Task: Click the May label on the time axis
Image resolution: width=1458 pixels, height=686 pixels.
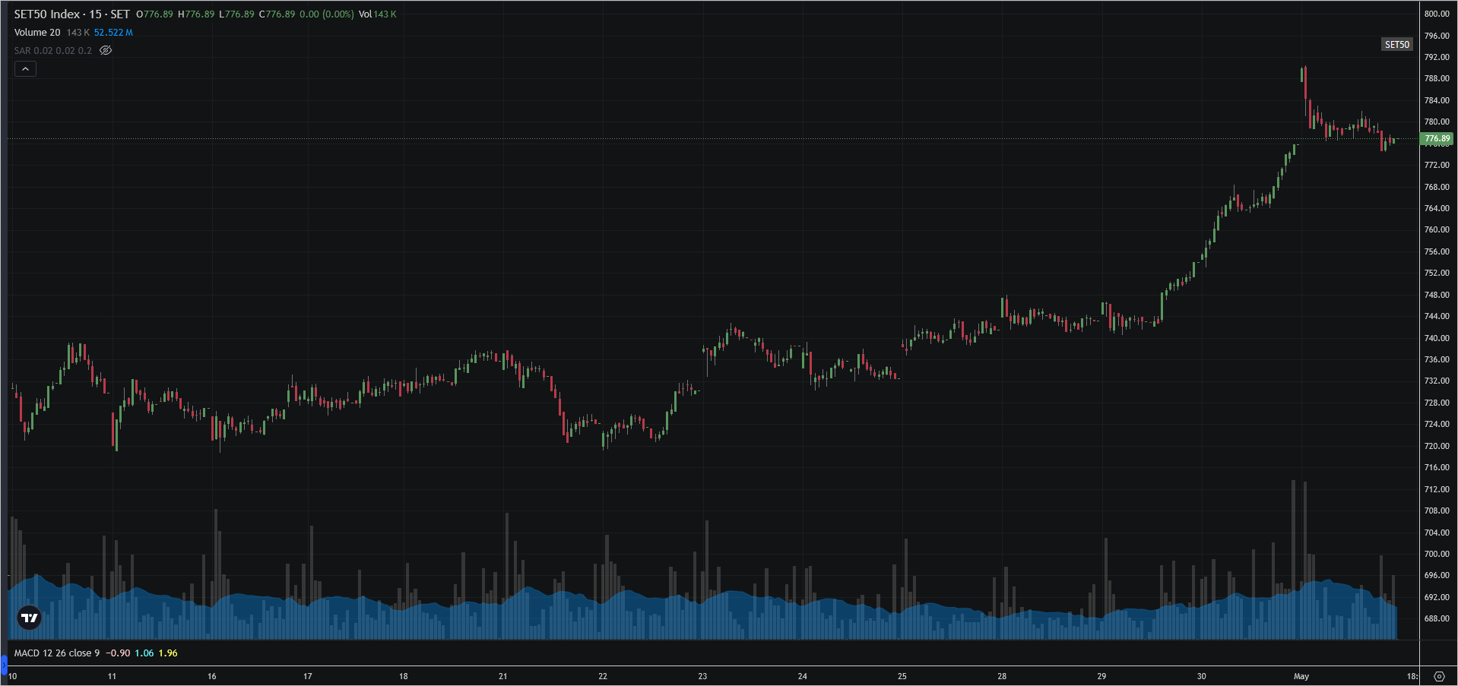Action: [1301, 676]
